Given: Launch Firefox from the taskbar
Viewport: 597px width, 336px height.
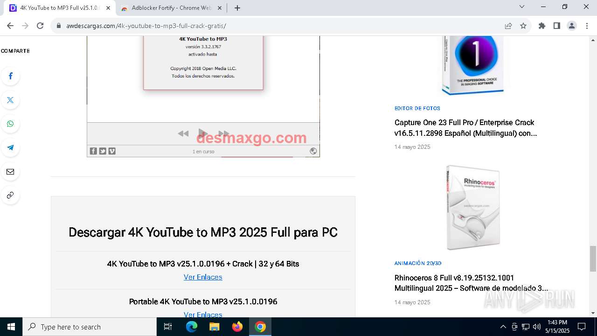Looking at the screenshot, I should 237,327.
